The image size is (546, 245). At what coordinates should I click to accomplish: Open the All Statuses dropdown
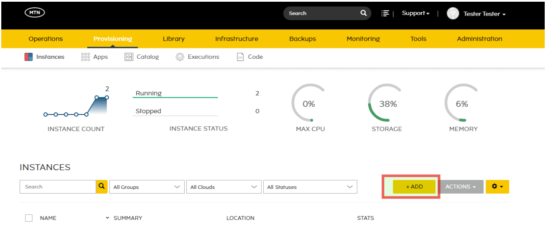(x=310, y=187)
